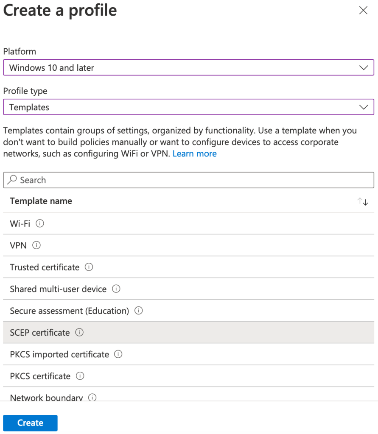The height and width of the screenshot is (434, 378).
Task: Select PKCS imported certificate template
Action: [188, 354]
